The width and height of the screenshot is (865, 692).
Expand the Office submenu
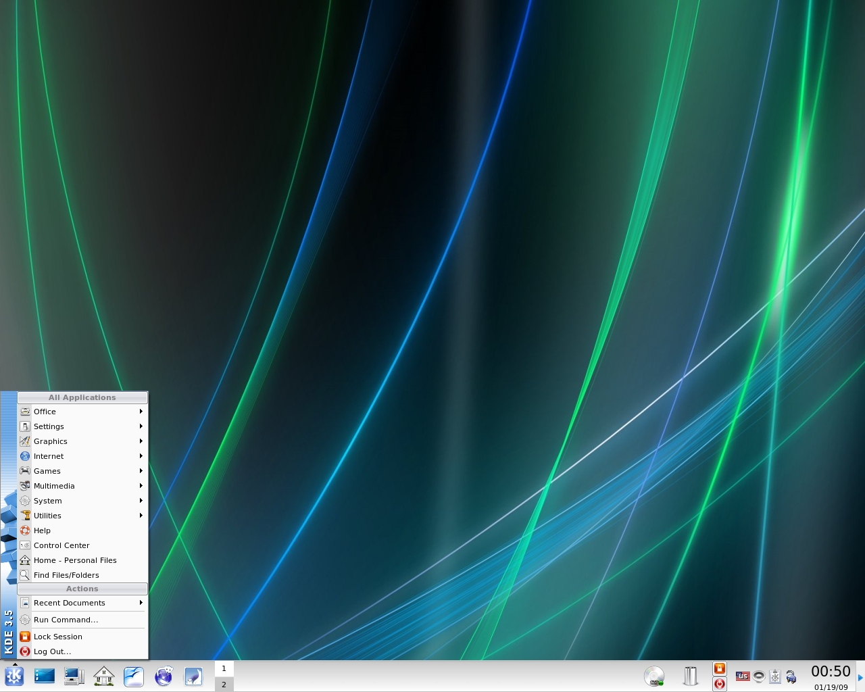pyautogui.click(x=82, y=412)
